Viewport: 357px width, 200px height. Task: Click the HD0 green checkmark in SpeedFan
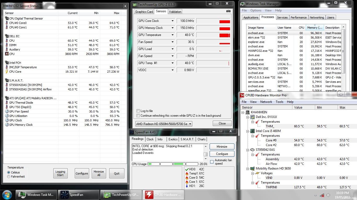point(187,169)
